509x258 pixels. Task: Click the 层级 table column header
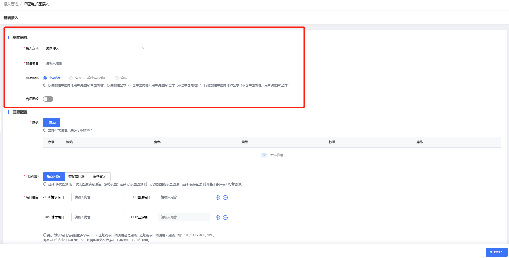tap(244, 142)
